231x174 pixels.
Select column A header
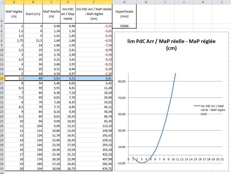tap(14, 2)
